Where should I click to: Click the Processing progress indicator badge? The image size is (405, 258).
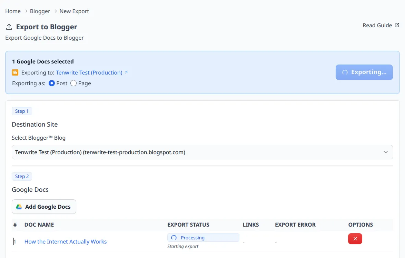click(x=203, y=237)
